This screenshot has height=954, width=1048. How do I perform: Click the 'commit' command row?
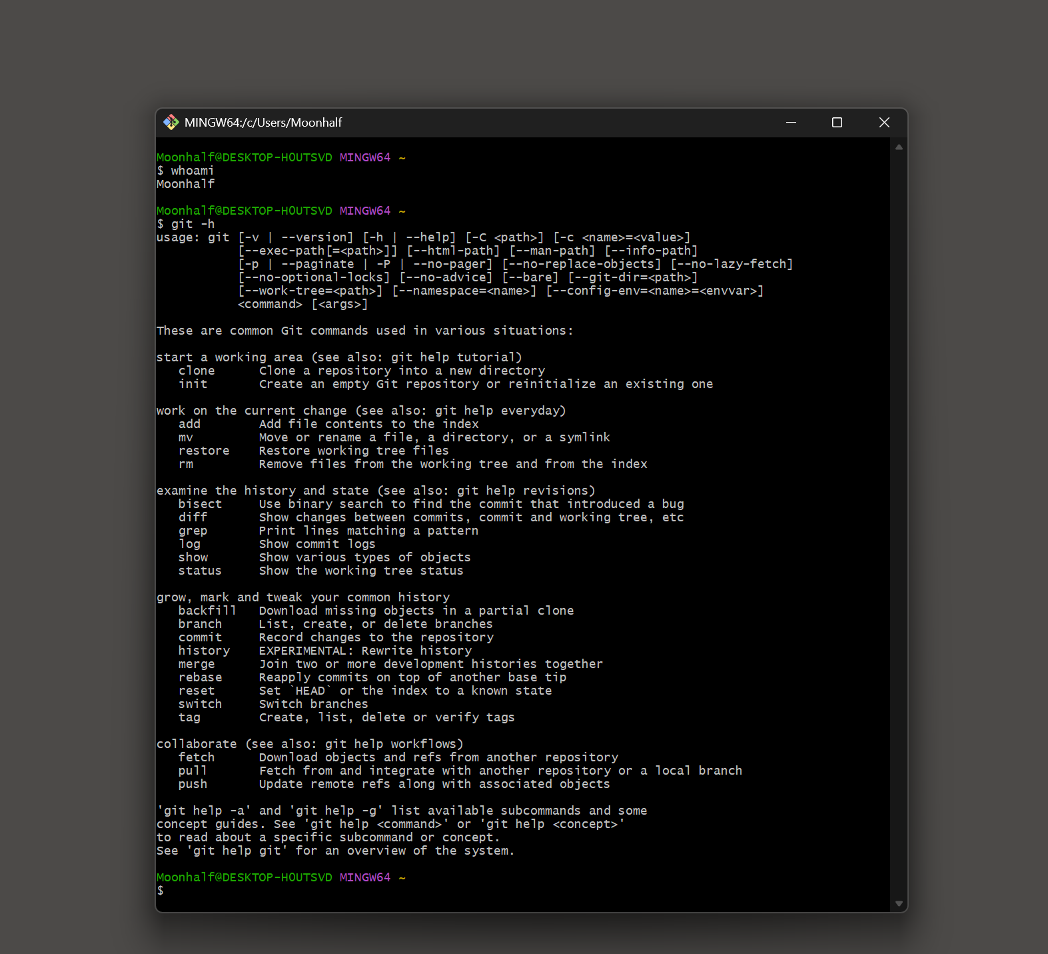click(x=336, y=637)
